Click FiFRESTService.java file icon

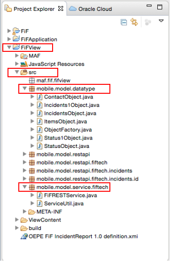tap(39, 195)
